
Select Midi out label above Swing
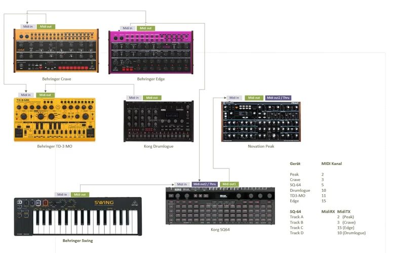(80, 194)
